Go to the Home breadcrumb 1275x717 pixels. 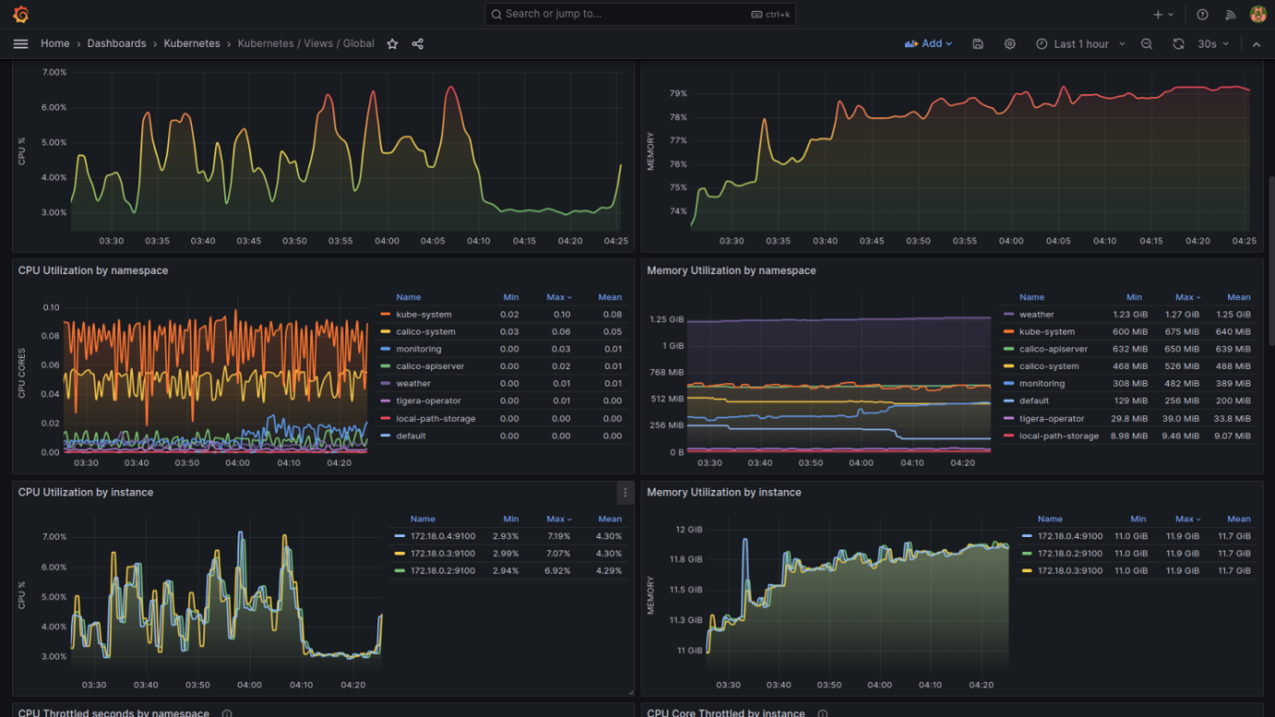point(54,43)
